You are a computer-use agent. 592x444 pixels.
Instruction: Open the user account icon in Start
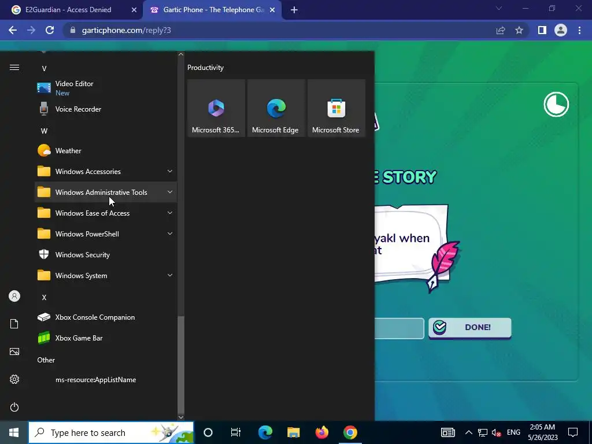coord(14,296)
